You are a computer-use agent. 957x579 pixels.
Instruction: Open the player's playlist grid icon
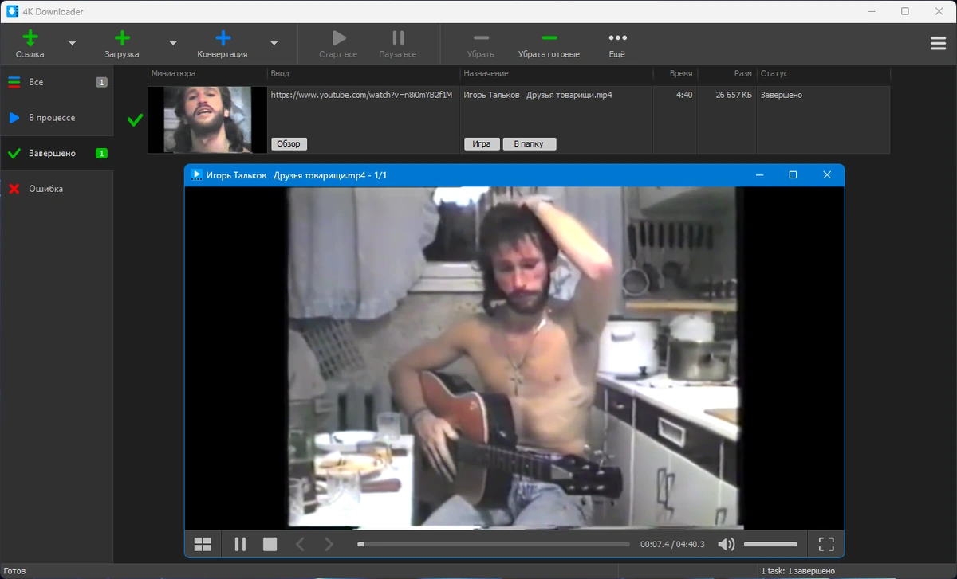[203, 545]
